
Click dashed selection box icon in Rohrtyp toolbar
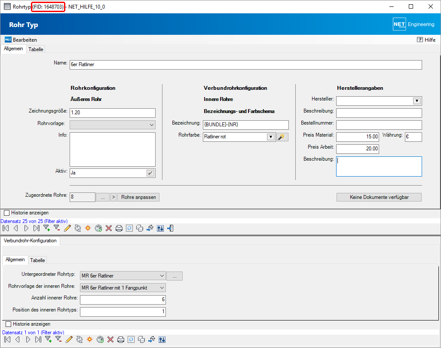(x=129, y=228)
